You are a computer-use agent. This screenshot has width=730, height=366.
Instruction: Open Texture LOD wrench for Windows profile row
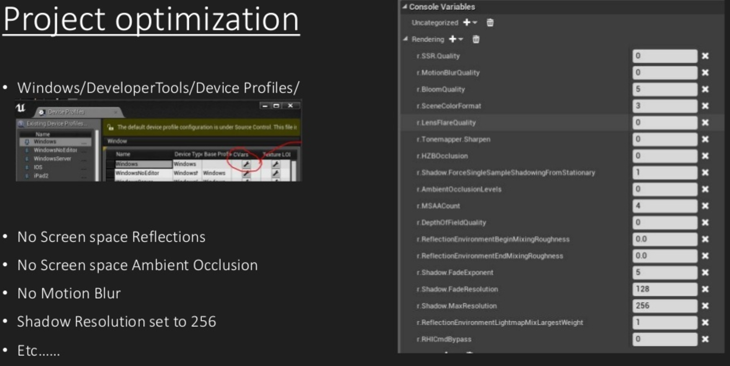click(x=276, y=164)
